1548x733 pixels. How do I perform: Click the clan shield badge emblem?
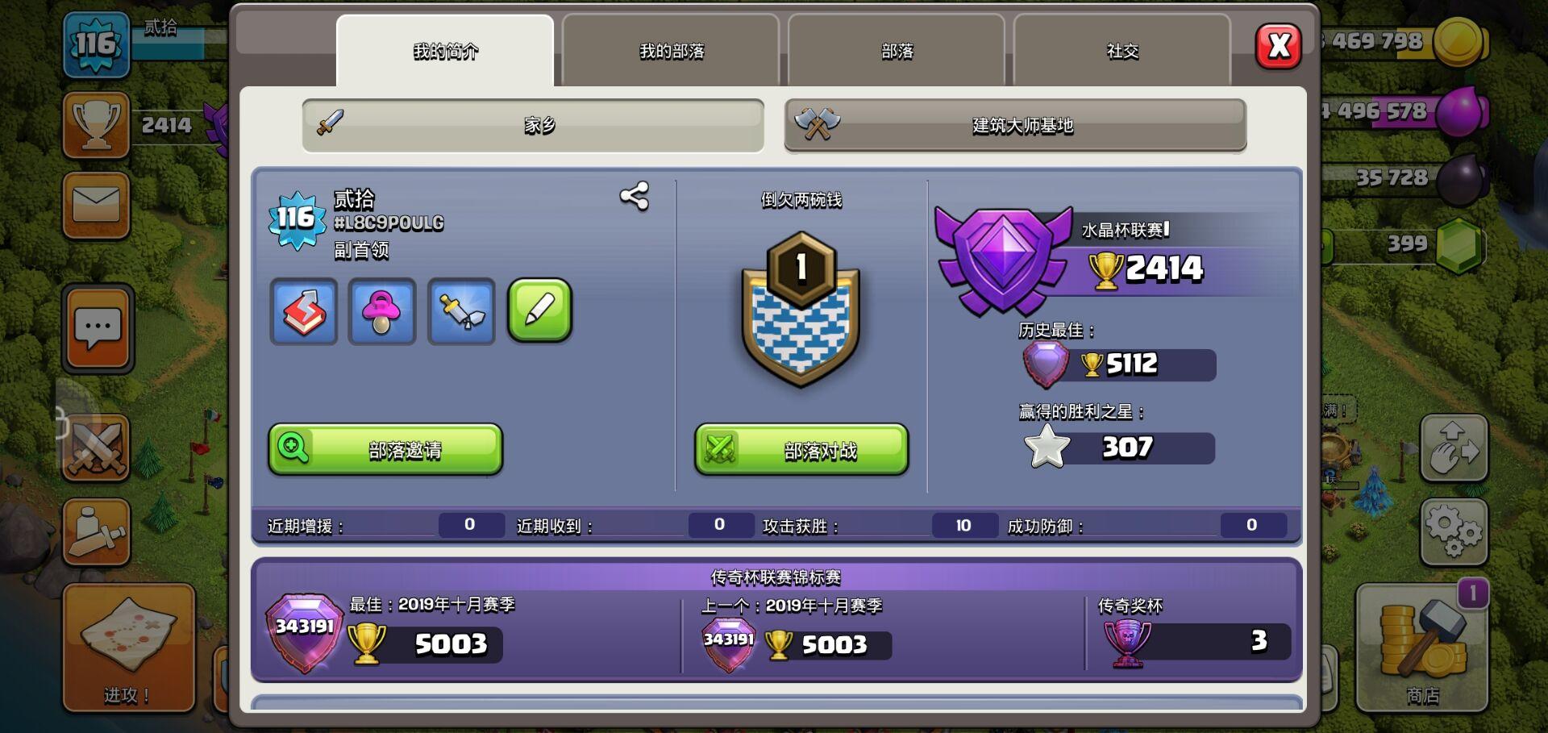[801, 310]
